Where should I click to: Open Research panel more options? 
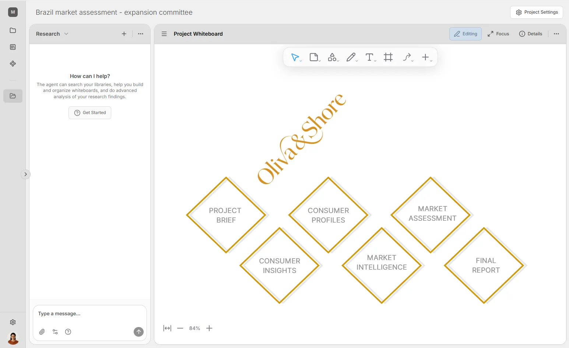[x=141, y=34]
